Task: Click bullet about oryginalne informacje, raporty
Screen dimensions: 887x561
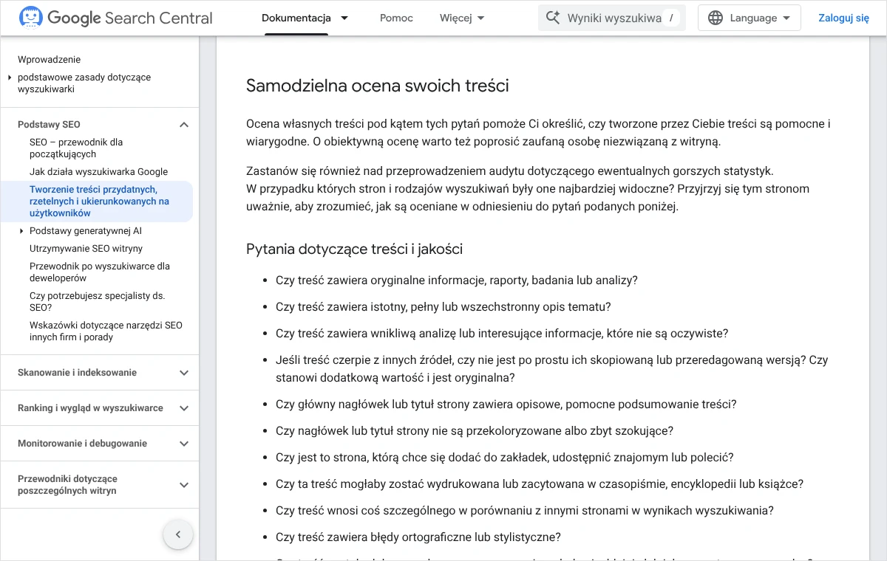Action: coord(456,280)
